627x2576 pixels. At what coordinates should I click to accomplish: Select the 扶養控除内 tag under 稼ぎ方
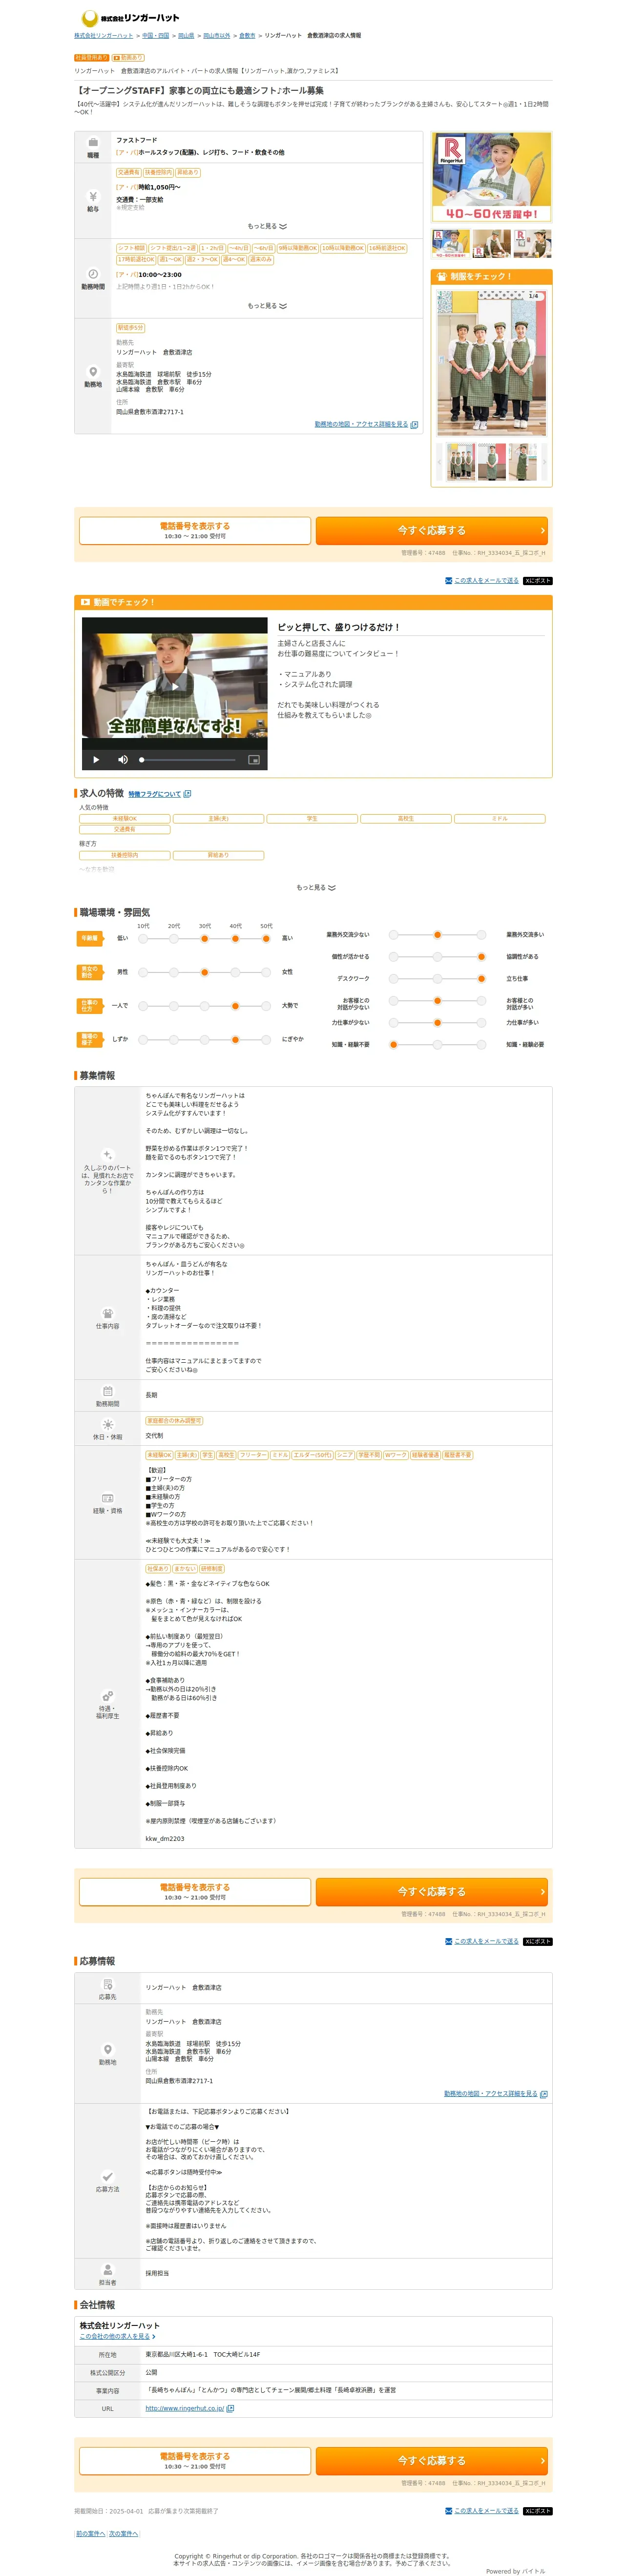(125, 856)
